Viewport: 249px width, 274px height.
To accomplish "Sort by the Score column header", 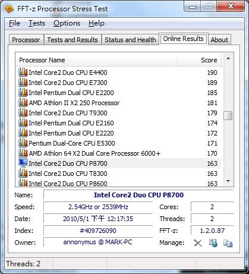I will [198, 60].
